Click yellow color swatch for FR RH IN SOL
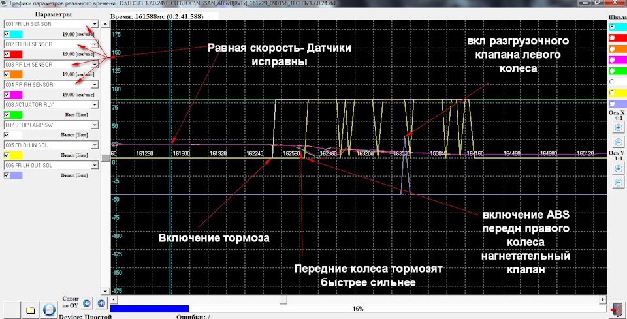Screen dimensions: 627x319 pyautogui.click(x=16, y=155)
